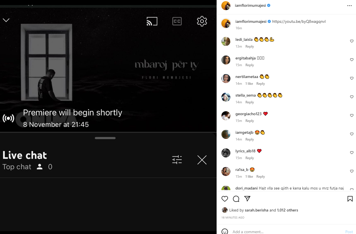Share post with paper plane icon
The width and height of the screenshot is (356, 234).
tap(247, 199)
